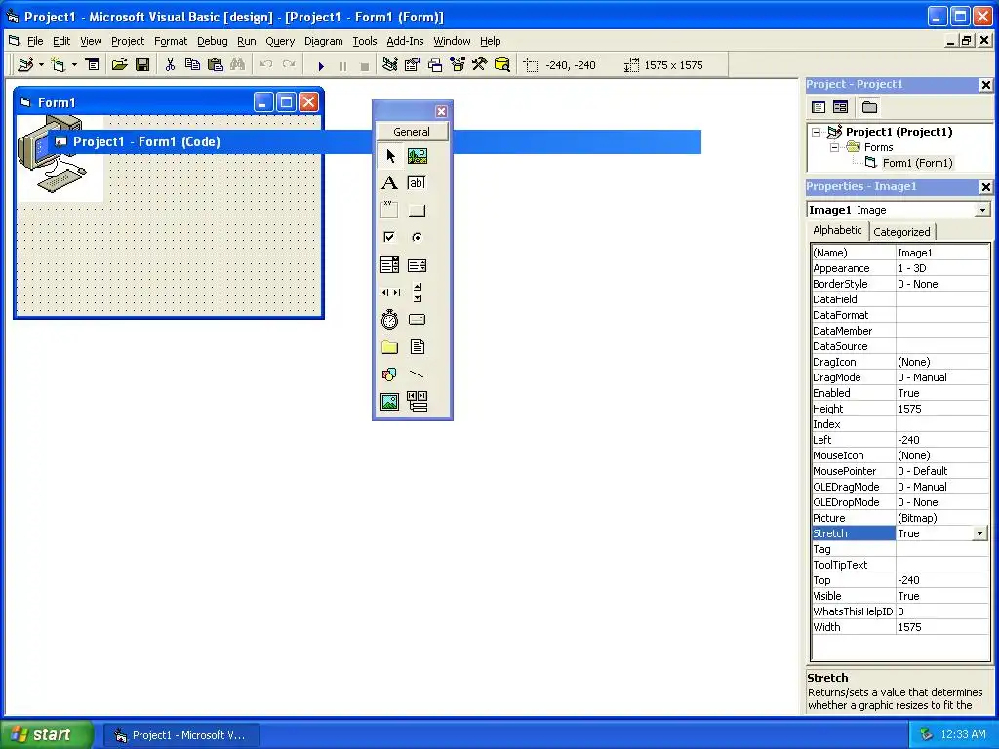
Task: Open the Add Form dropdown arrow
Action: [74, 65]
